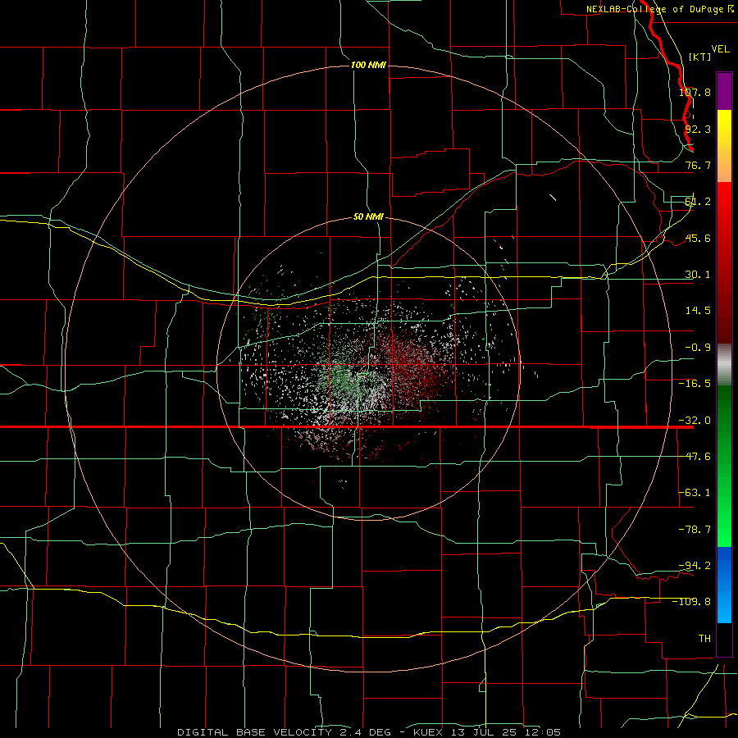
Task: Click the -78.7 velocity scale value
Action: [695, 530]
